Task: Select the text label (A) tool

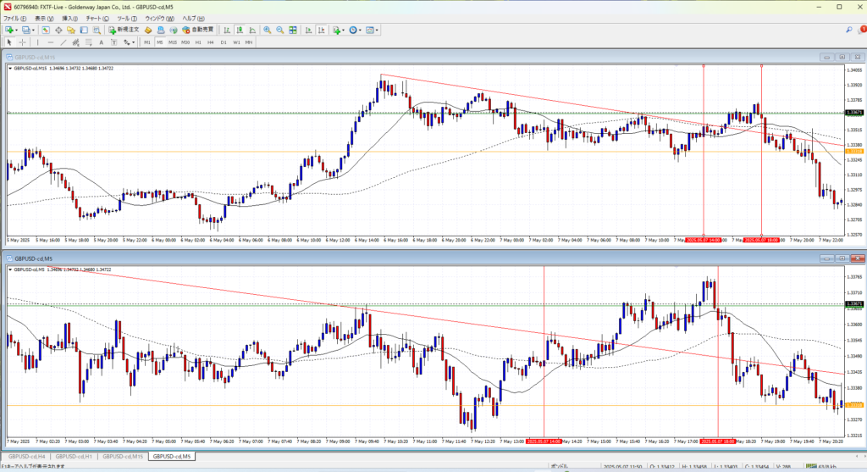Action: click(101, 42)
